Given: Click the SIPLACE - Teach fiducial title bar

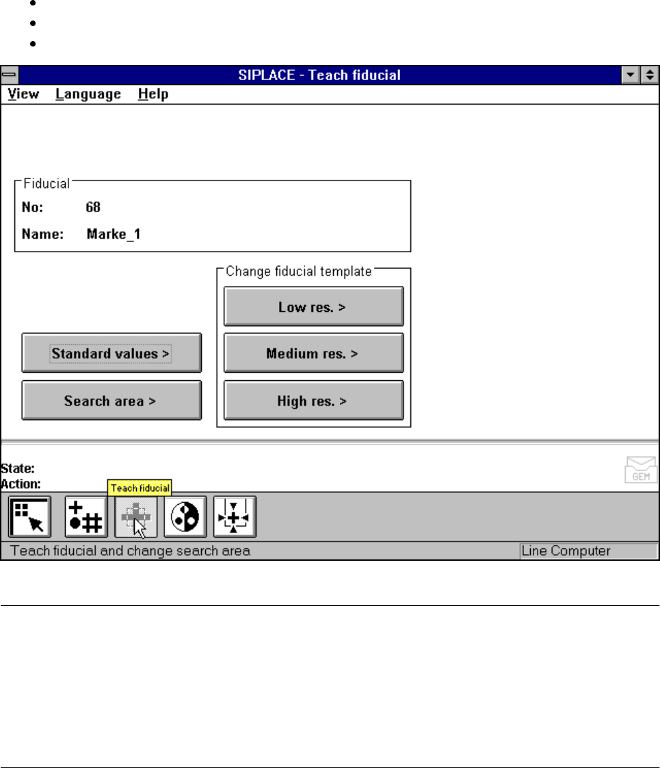Looking at the screenshot, I should pyautogui.click(x=319, y=75).
